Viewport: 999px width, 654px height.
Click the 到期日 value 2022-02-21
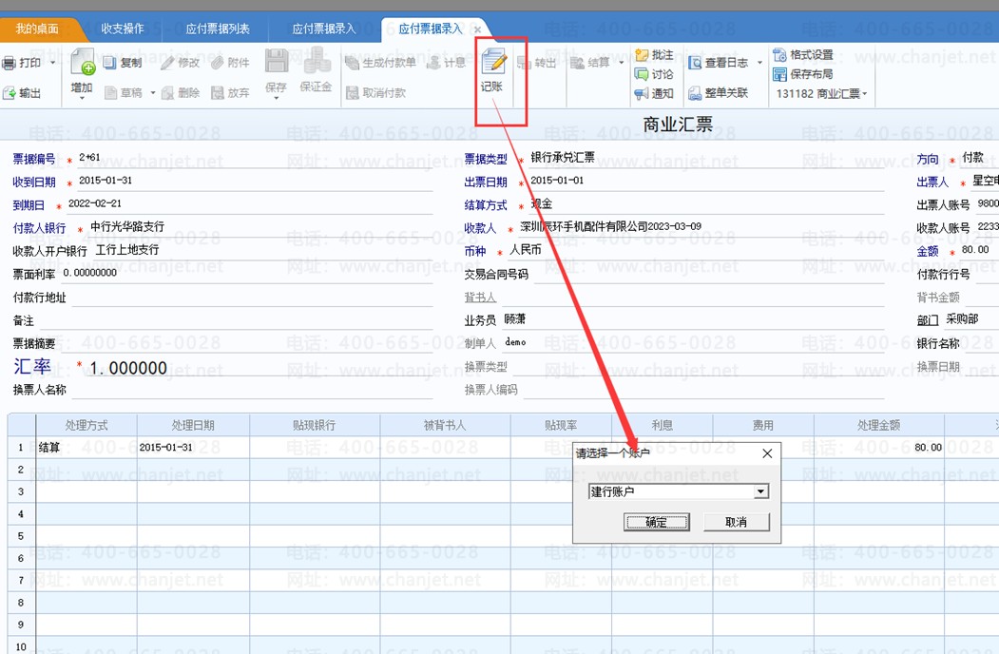[95, 203]
